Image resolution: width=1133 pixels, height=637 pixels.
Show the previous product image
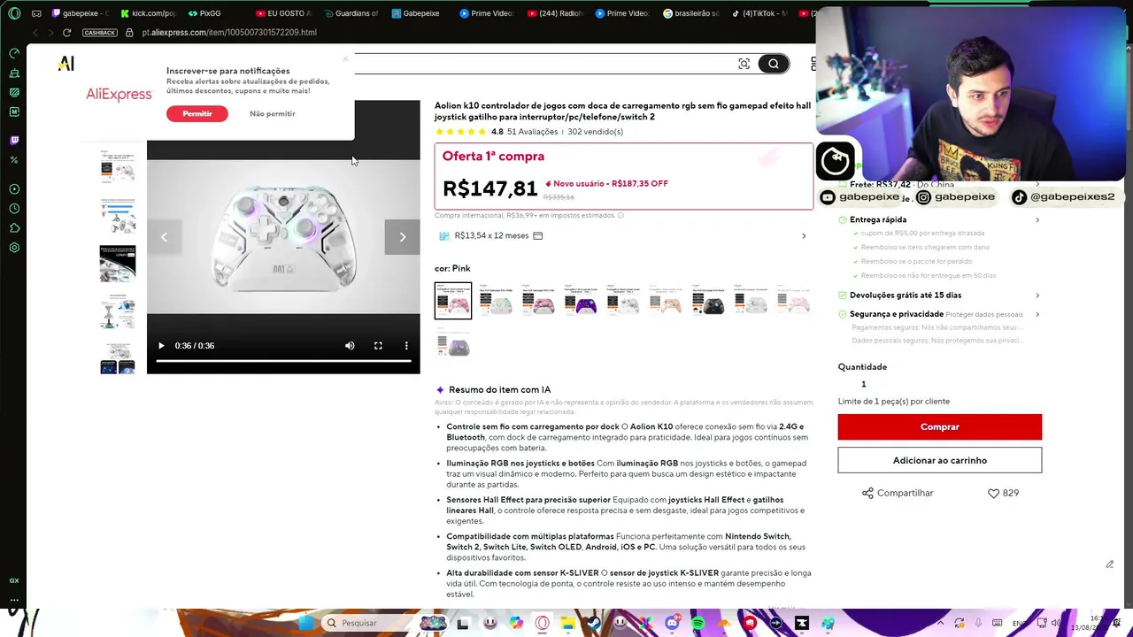(164, 237)
